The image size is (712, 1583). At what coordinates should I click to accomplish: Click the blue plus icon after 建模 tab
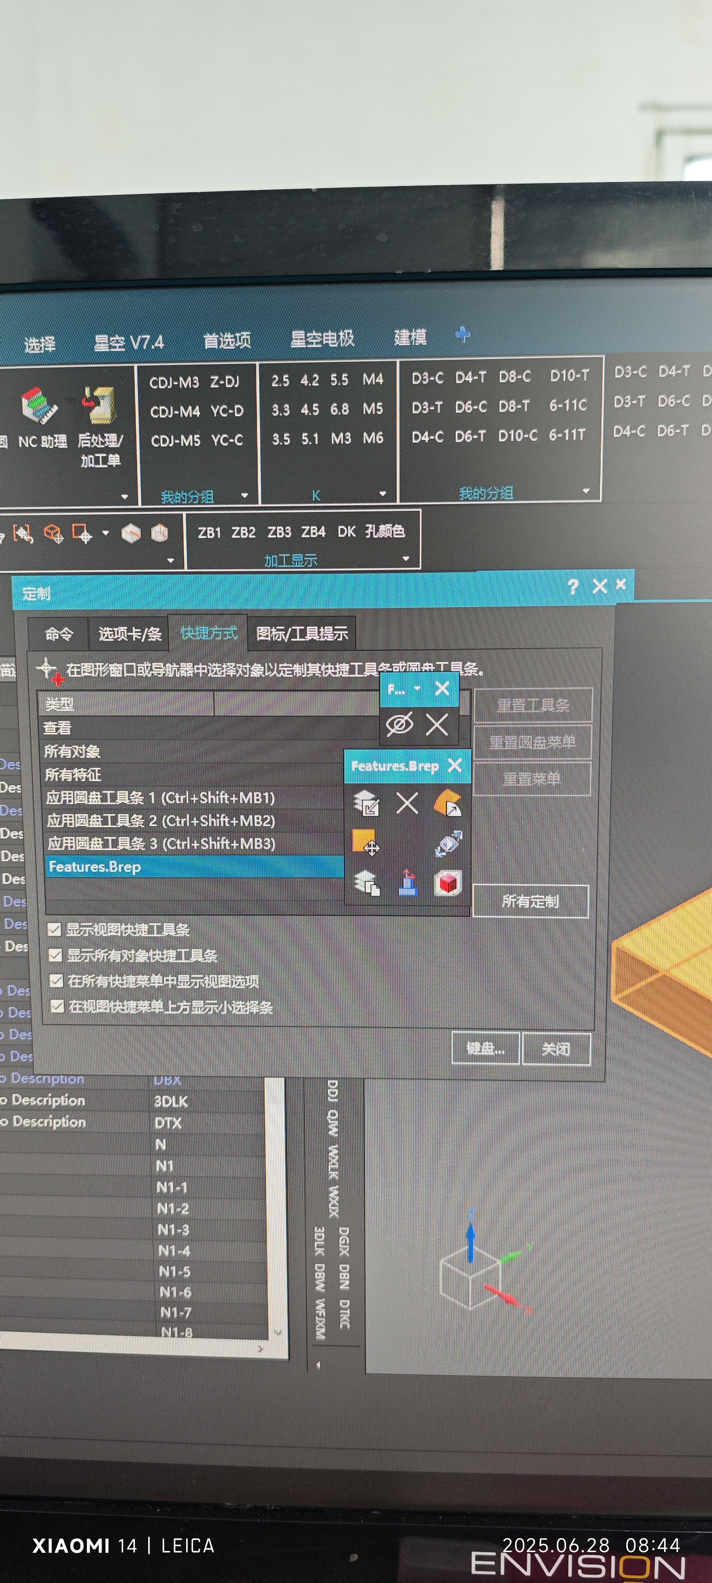[463, 334]
